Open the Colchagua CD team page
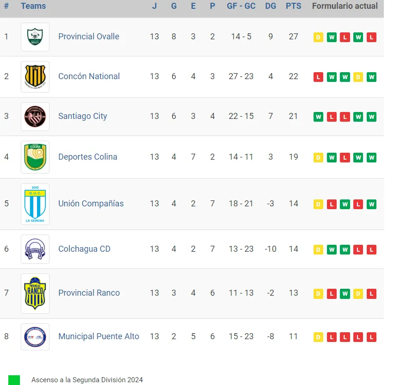Image resolution: width=394 pixels, height=385 pixels. click(x=84, y=249)
